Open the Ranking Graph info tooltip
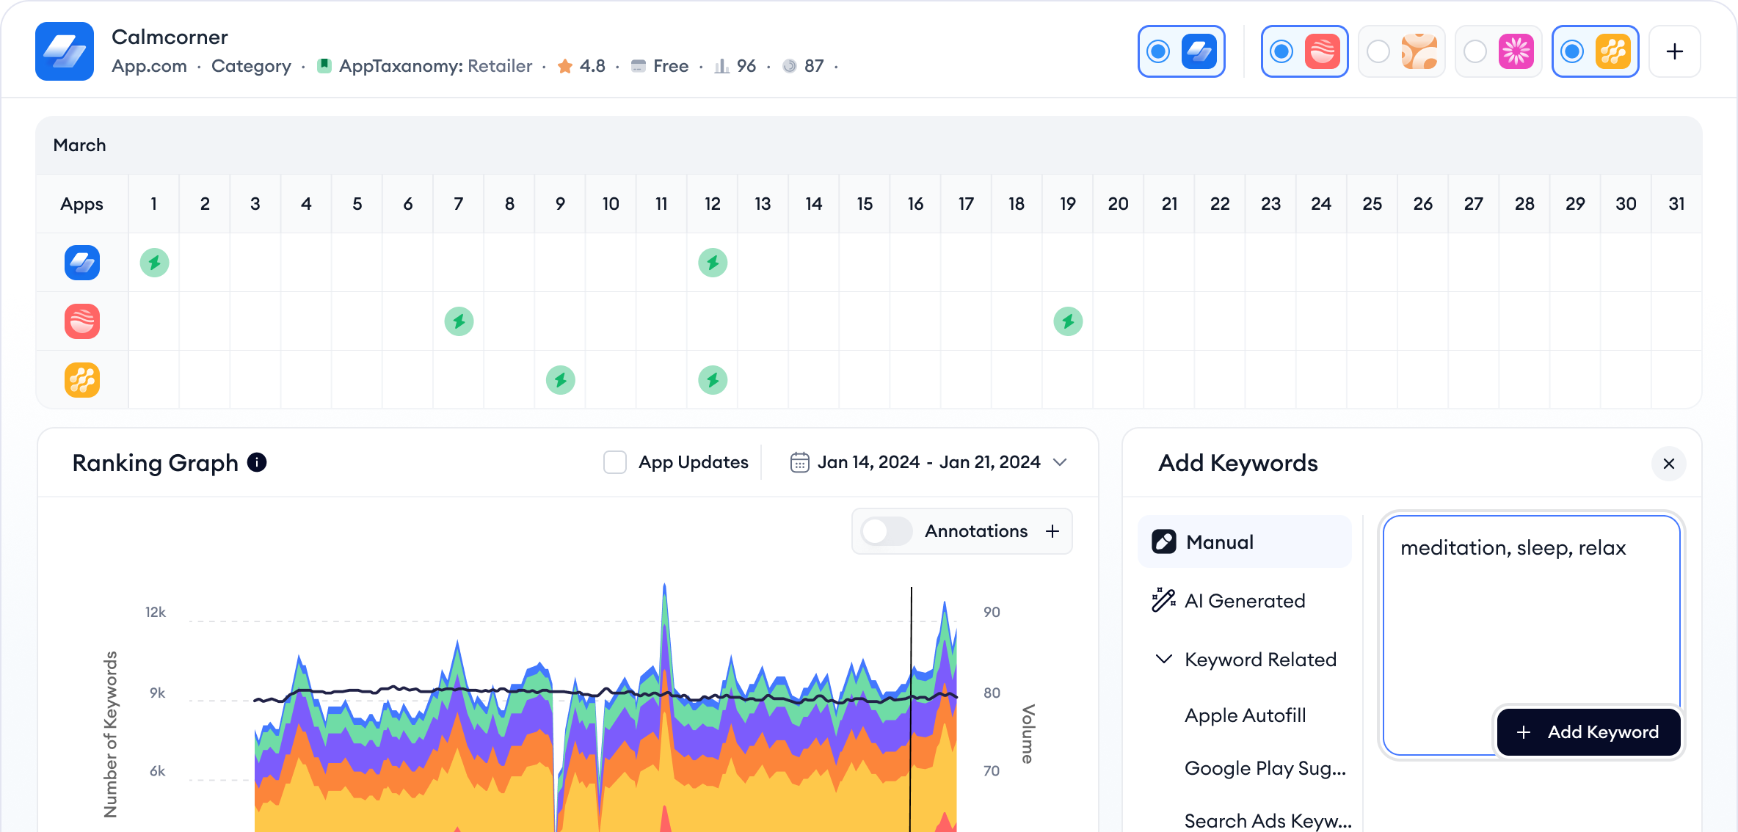This screenshot has width=1738, height=832. click(256, 462)
